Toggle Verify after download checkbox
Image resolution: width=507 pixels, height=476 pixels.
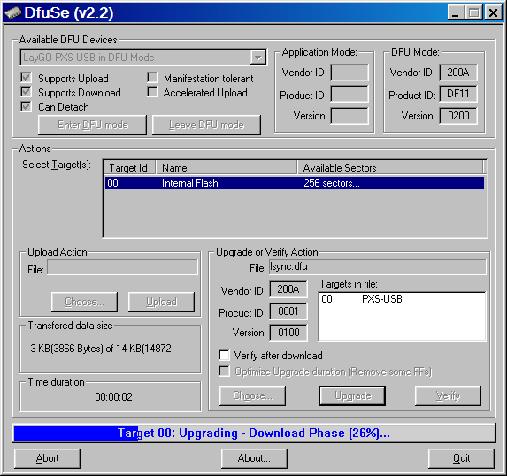click(225, 355)
